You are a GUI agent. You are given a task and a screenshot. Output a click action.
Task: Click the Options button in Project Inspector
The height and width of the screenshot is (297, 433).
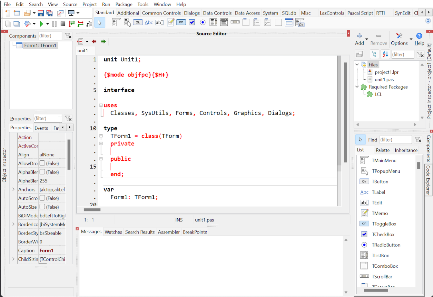coord(399,39)
